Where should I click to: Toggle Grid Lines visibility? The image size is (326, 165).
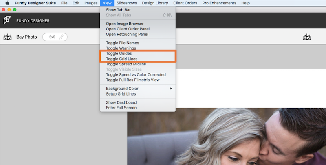tap(138, 59)
